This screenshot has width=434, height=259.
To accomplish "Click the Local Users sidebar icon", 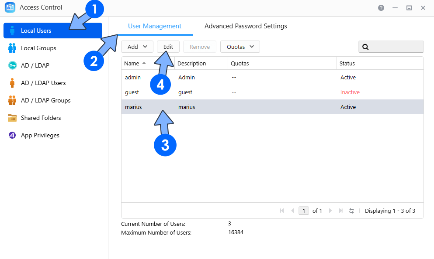I will 12,31.
